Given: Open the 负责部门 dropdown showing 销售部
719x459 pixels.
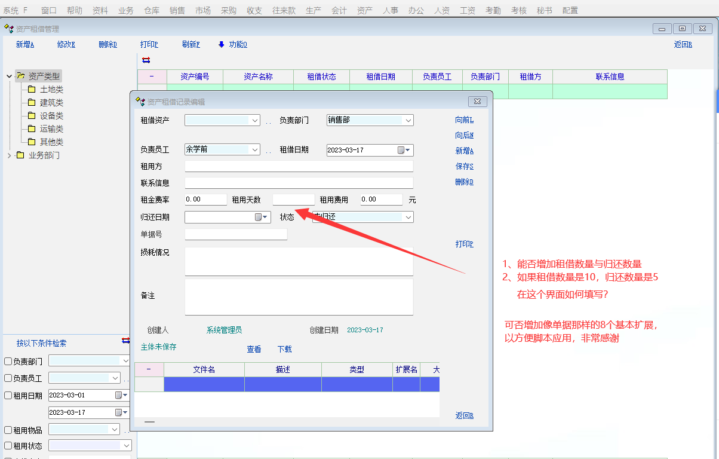Looking at the screenshot, I should 408,121.
